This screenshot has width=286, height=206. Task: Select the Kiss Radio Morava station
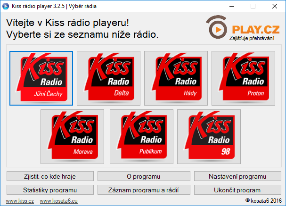[72, 137]
